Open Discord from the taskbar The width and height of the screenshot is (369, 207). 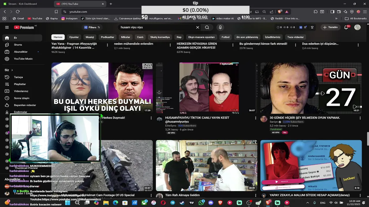click(x=211, y=203)
